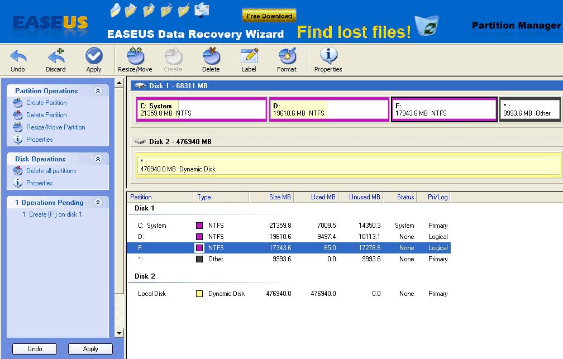
Task: Click the Disk 1 header drive icon
Action: click(x=140, y=86)
